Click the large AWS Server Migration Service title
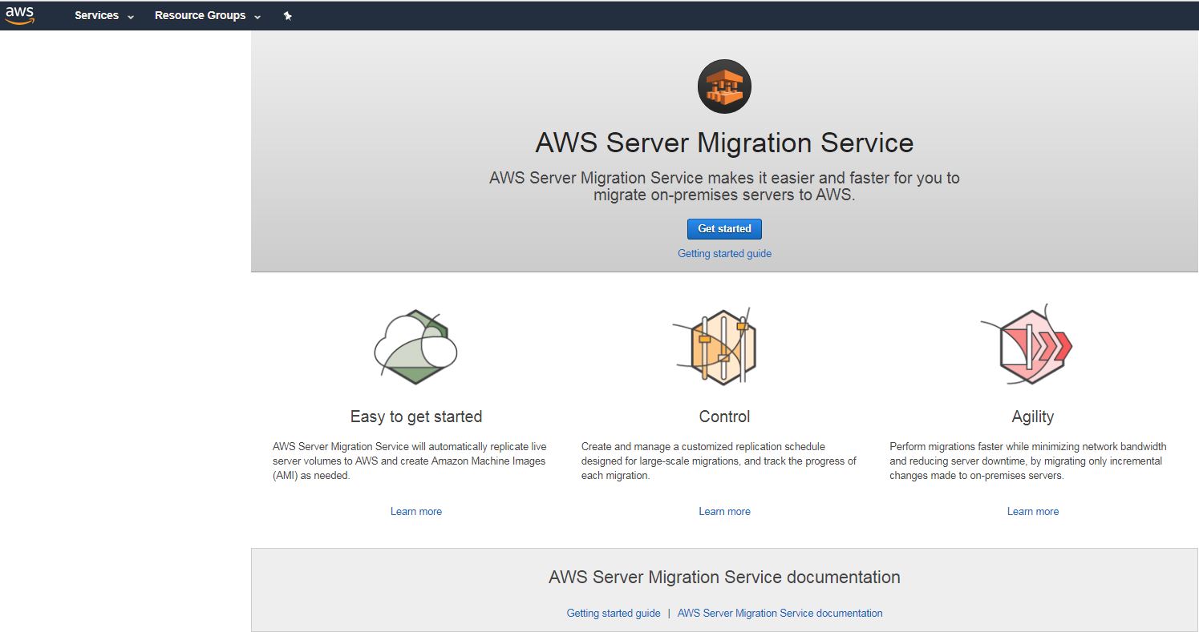This screenshot has width=1199, height=632. tap(724, 143)
